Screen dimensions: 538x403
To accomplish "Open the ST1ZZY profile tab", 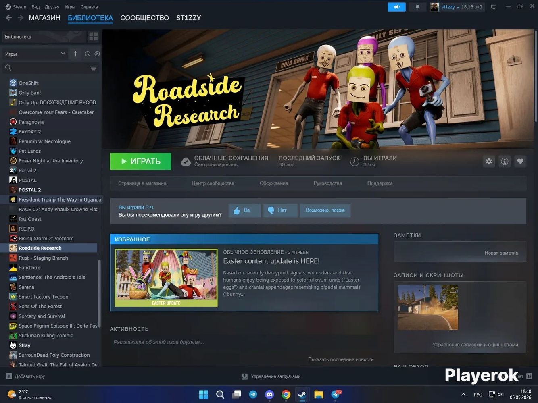I will click(x=189, y=18).
